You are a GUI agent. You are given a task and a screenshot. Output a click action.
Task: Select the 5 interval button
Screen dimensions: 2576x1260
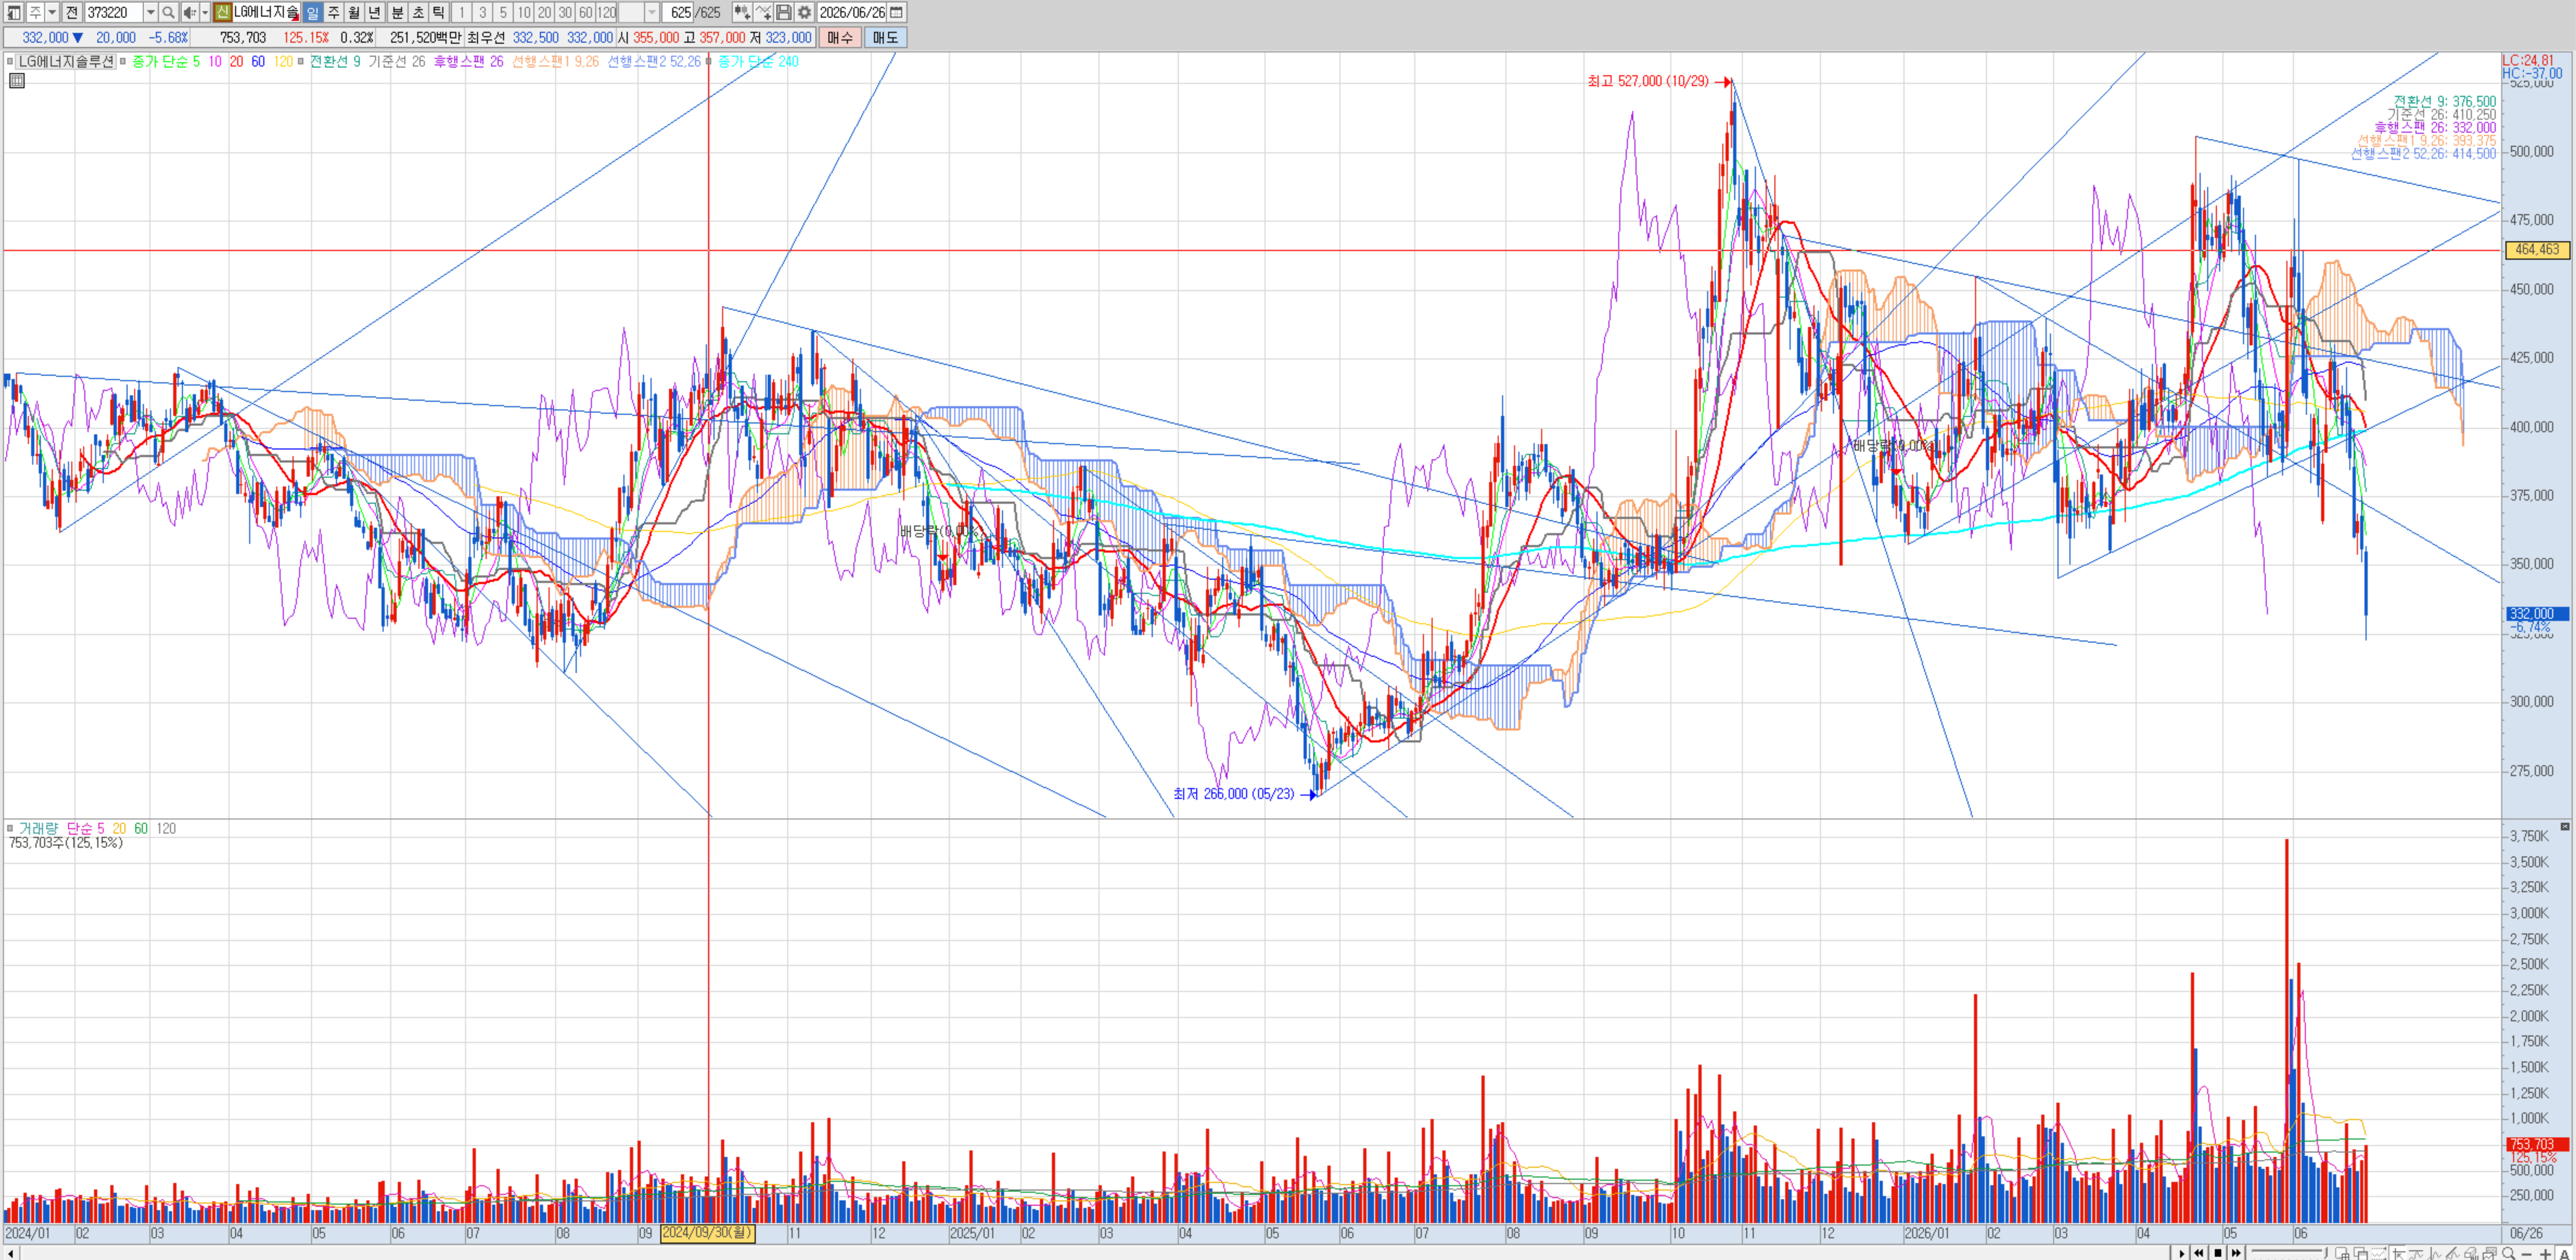[503, 12]
